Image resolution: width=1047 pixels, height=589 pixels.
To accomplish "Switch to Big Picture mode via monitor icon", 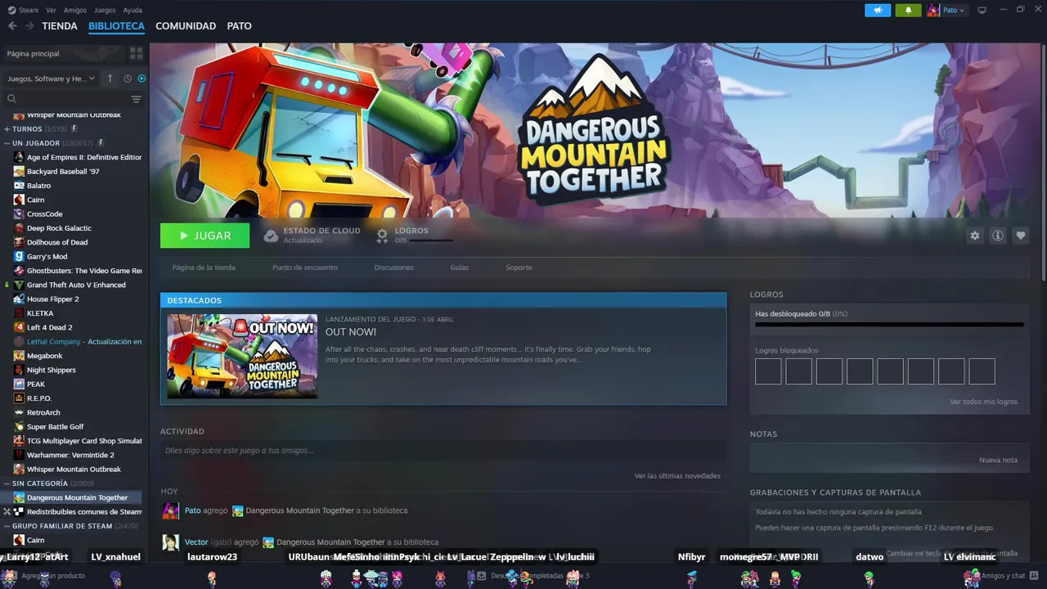I will [x=982, y=10].
